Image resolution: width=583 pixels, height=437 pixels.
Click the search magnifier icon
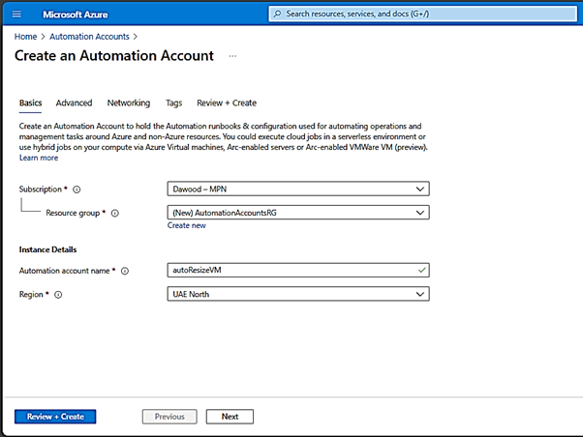(277, 14)
